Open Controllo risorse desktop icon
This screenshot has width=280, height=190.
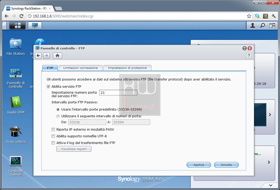16,166
